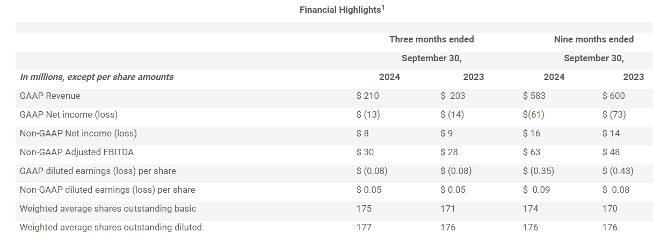
Task: Click the footnote 1 superscript in the title
Action: coord(383,8)
